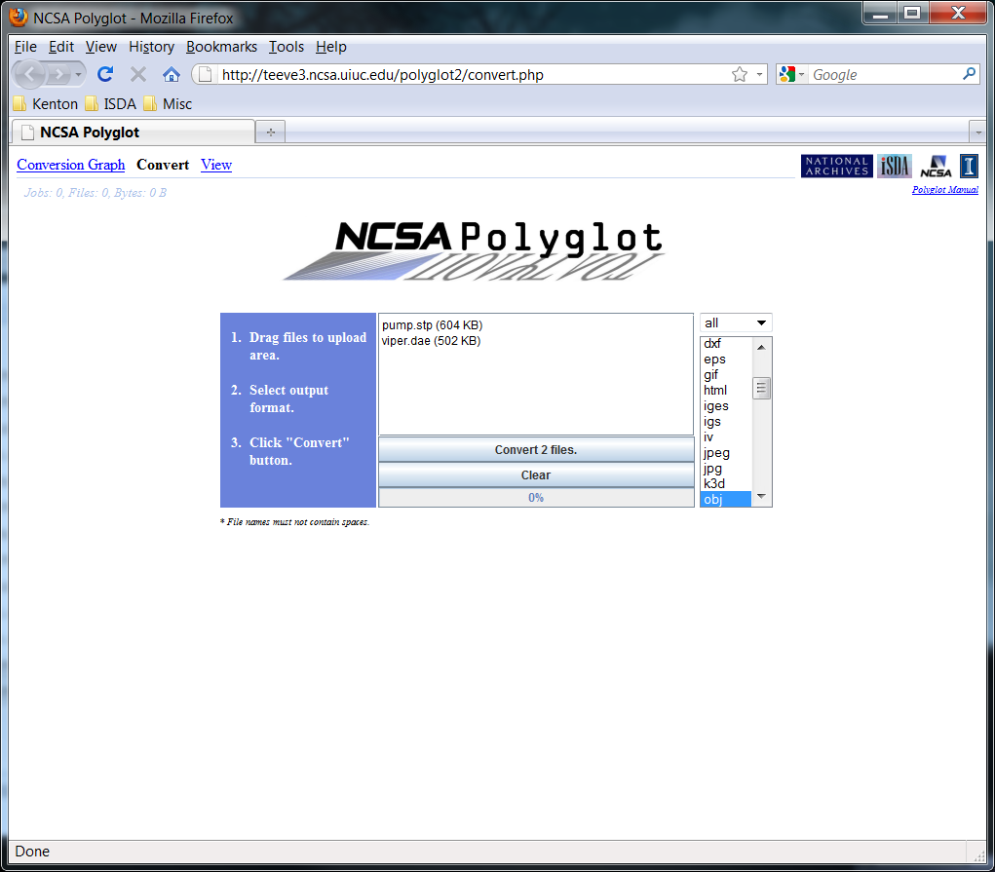Click format list scroll down arrow
This screenshot has width=995, height=872.
[x=761, y=496]
